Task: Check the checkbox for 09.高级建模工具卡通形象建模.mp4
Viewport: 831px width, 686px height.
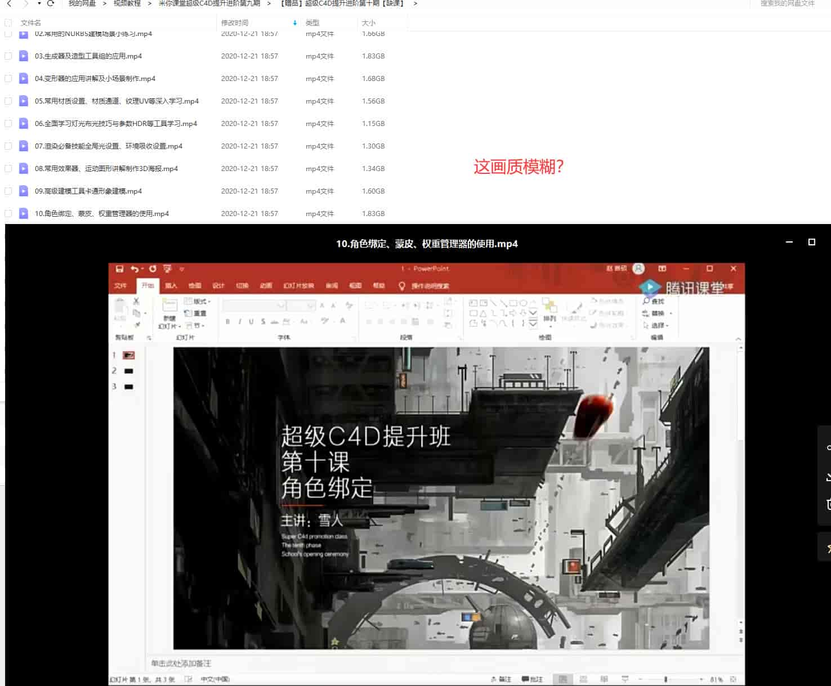Action: [8, 191]
